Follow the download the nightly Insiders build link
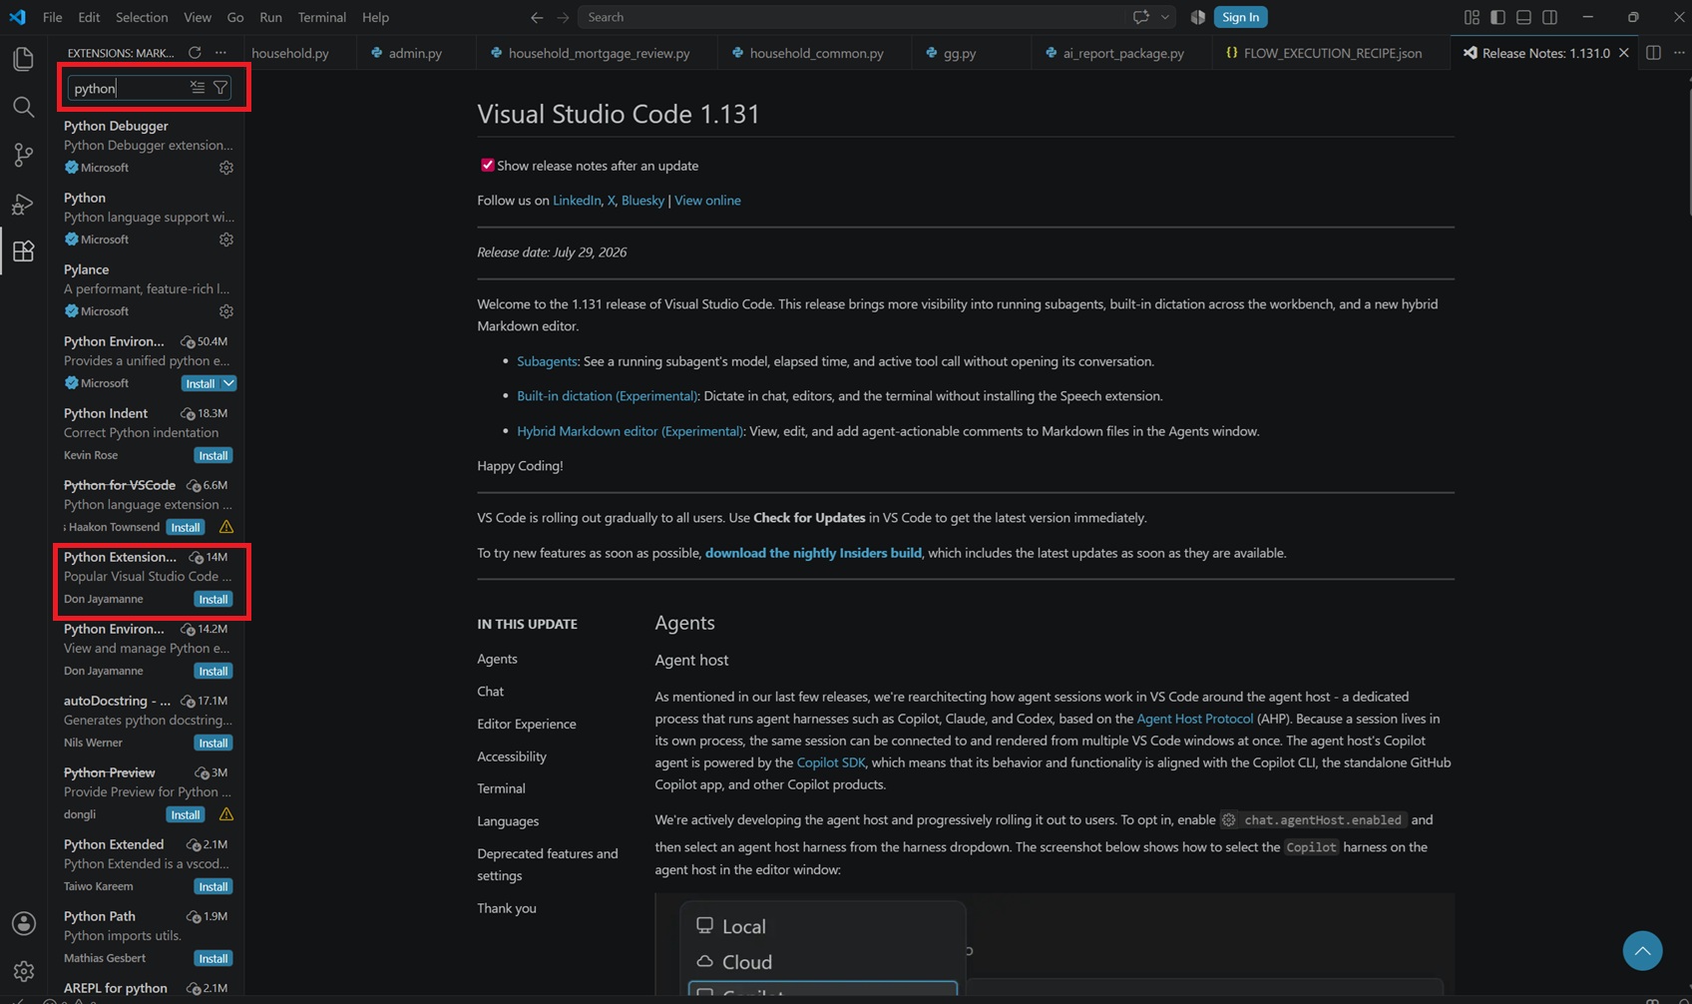 tap(813, 553)
